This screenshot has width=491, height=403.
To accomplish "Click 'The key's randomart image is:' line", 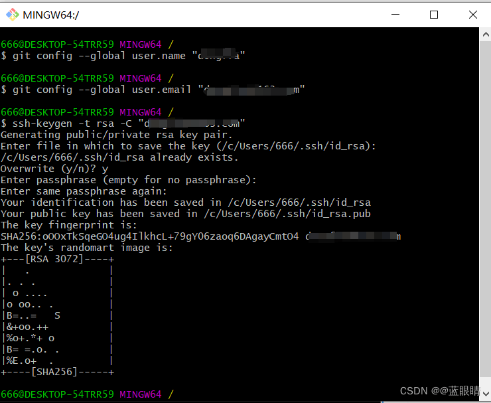I will tap(87, 248).
